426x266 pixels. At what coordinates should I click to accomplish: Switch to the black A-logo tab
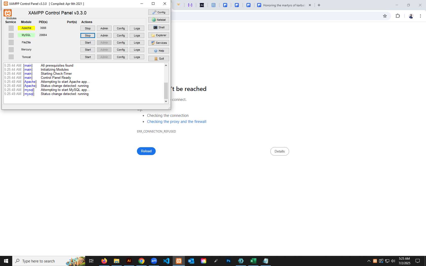[202, 5]
